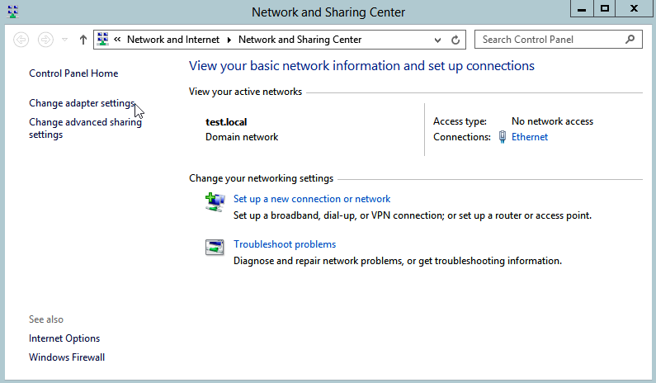Click the Control Panel icon in address bar
This screenshot has width=656, height=383.
pos(102,40)
